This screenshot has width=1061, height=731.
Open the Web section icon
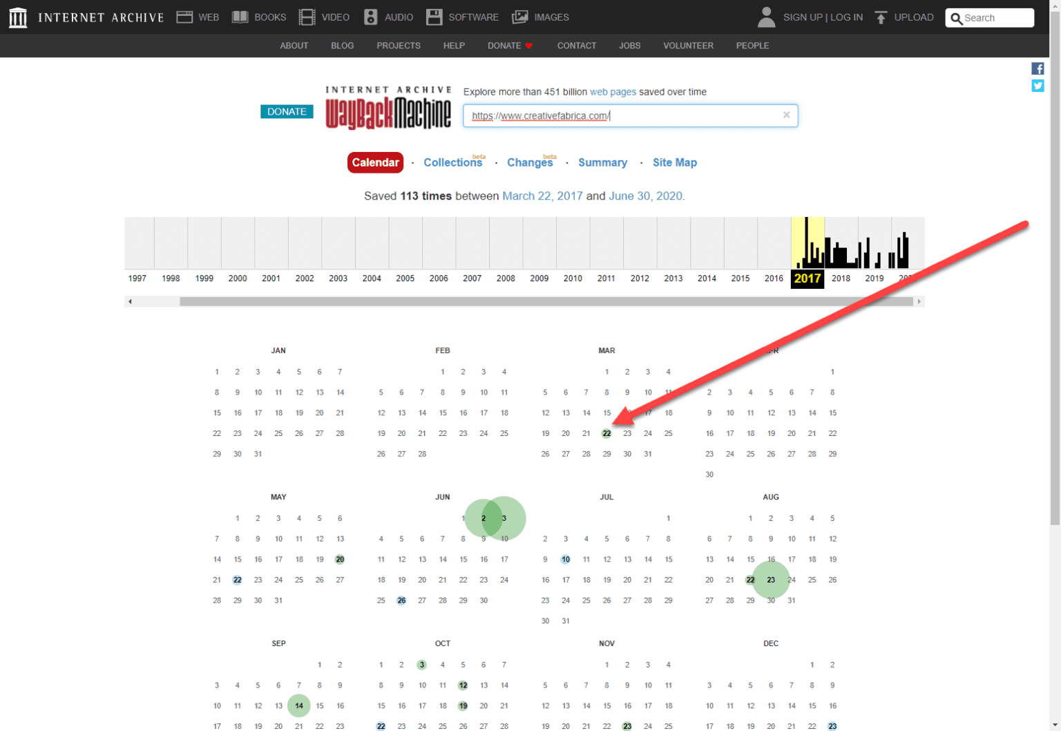click(184, 17)
